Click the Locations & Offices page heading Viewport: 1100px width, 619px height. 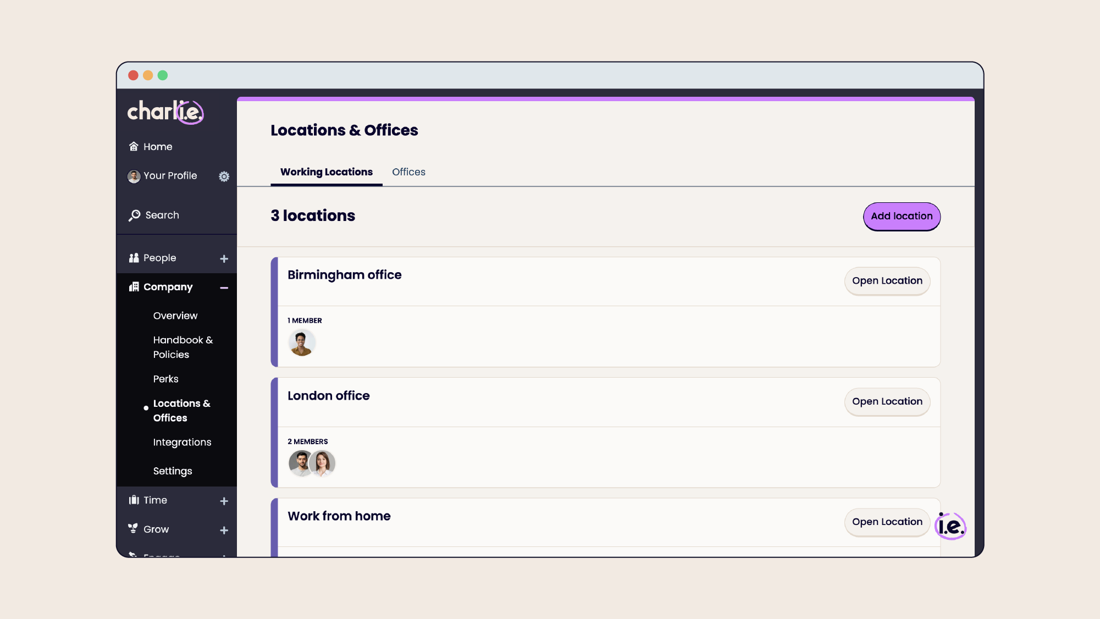[x=344, y=130]
